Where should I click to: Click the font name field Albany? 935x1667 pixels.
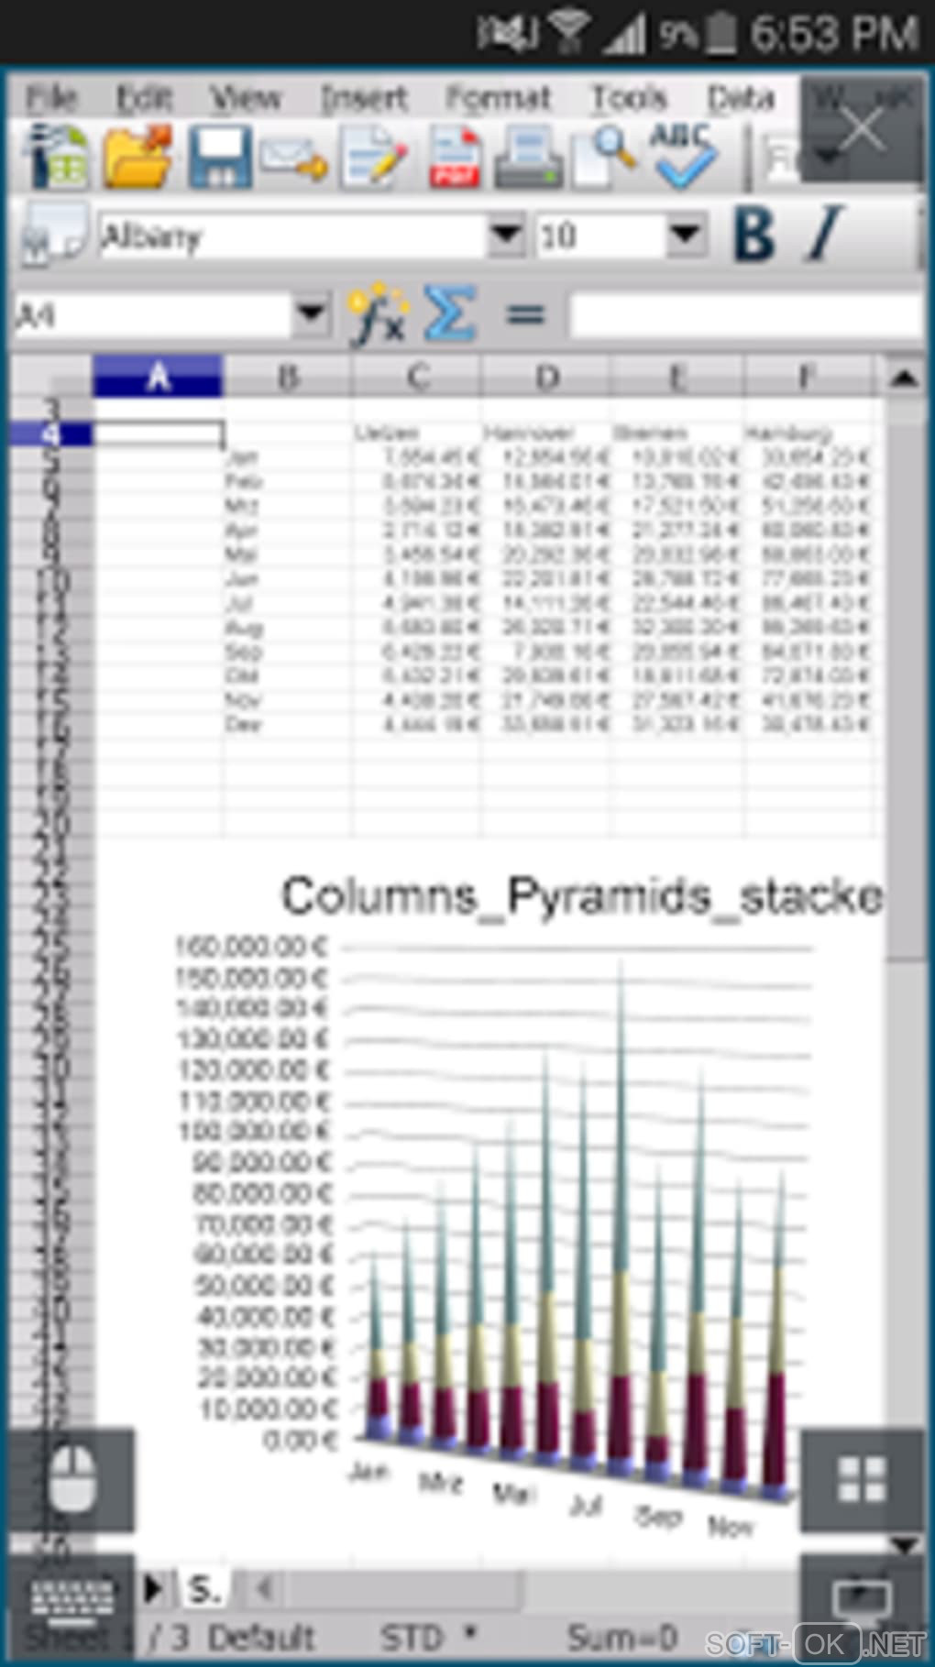293,236
